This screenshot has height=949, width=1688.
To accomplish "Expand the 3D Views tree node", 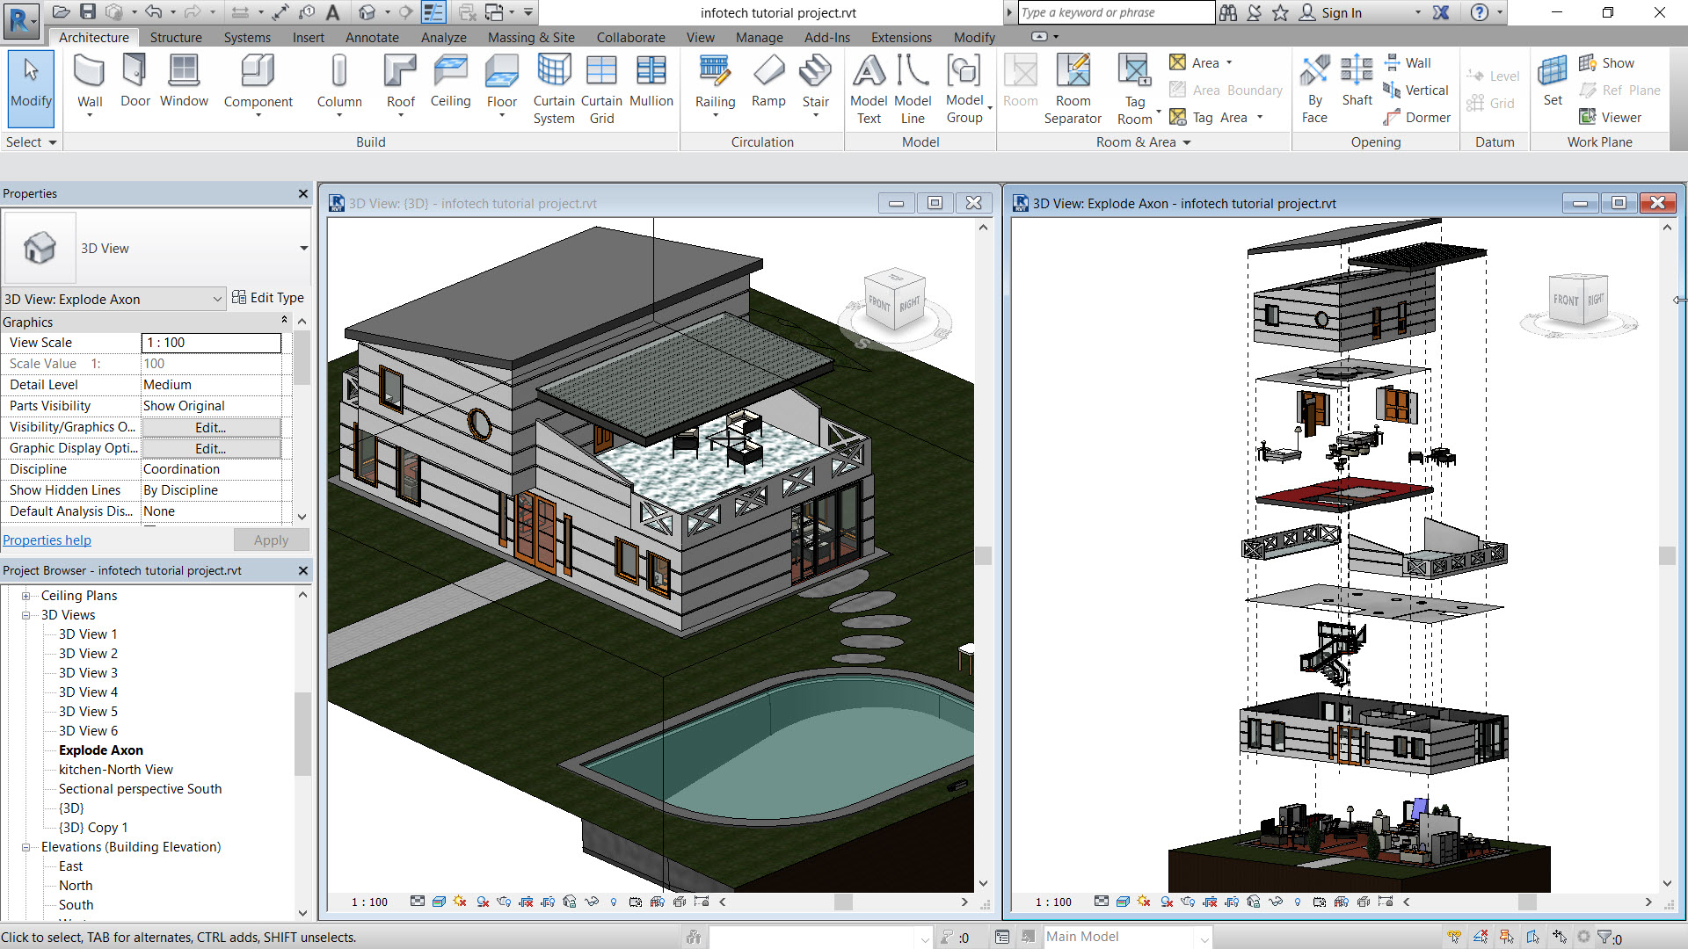I will tap(25, 614).
